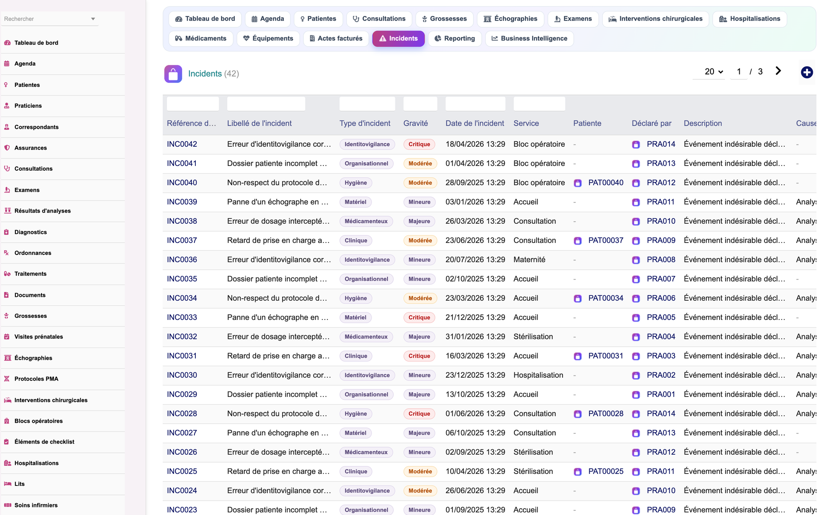The width and height of the screenshot is (832, 515).
Task: Click the Référence filter input field
Action: click(193, 104)
